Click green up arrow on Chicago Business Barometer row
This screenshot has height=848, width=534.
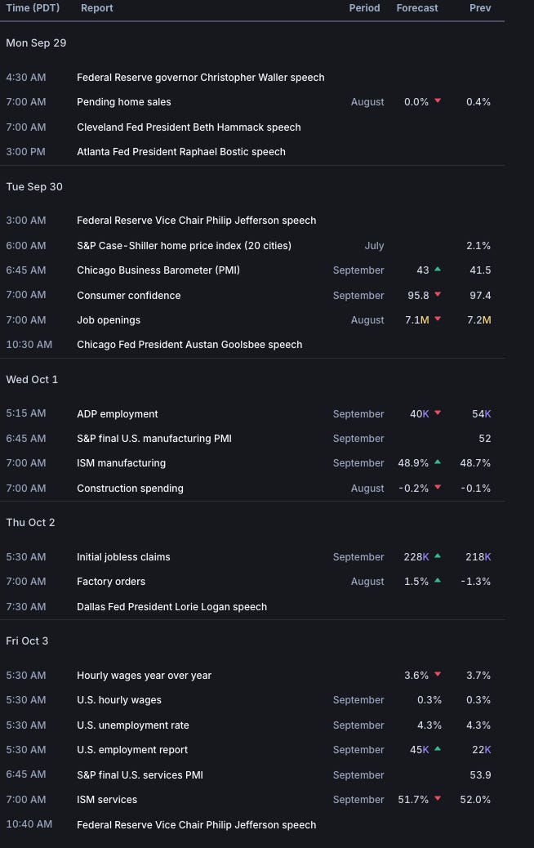click(438, 270)
